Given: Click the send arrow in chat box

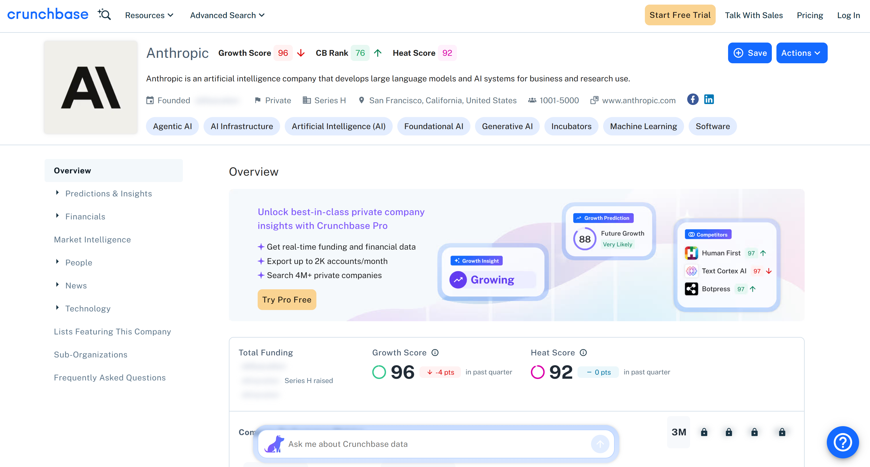Looking at the screenshot, I should pyautogui.click(x=600, y=444).
